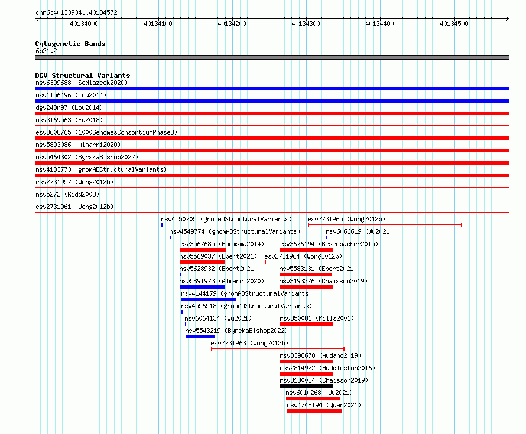Open nsv4133773 (gnomADStructuralVariants) entry

pos(101,169)
